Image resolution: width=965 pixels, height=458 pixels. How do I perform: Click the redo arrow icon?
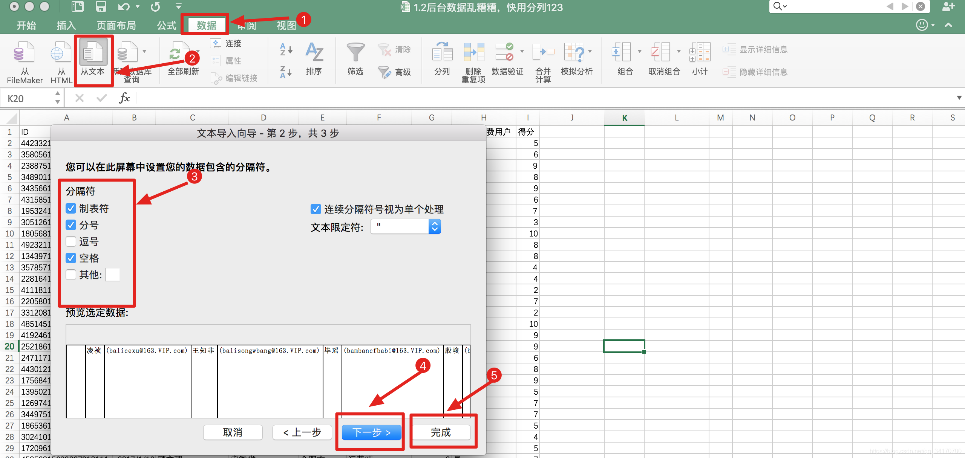coord(155,6)
